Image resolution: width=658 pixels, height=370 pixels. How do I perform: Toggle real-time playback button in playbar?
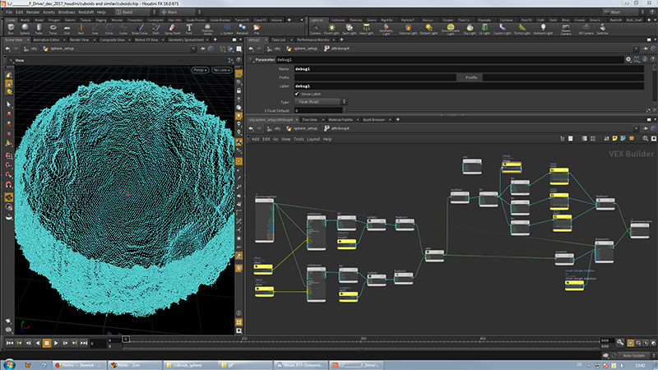click(630, 343)
